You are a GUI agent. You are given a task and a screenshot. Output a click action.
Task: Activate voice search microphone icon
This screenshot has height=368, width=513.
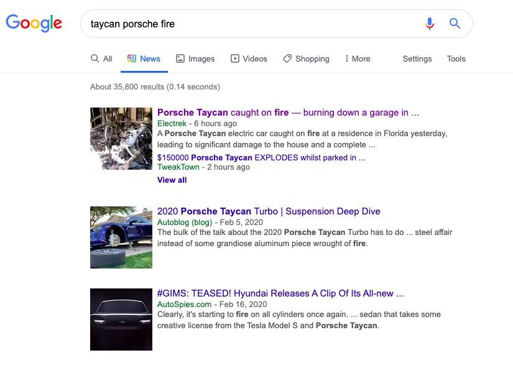click(x=429, y=24)
